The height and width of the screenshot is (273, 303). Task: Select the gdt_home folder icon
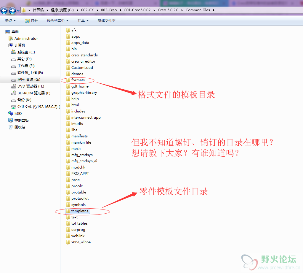(x=68, y=86)
